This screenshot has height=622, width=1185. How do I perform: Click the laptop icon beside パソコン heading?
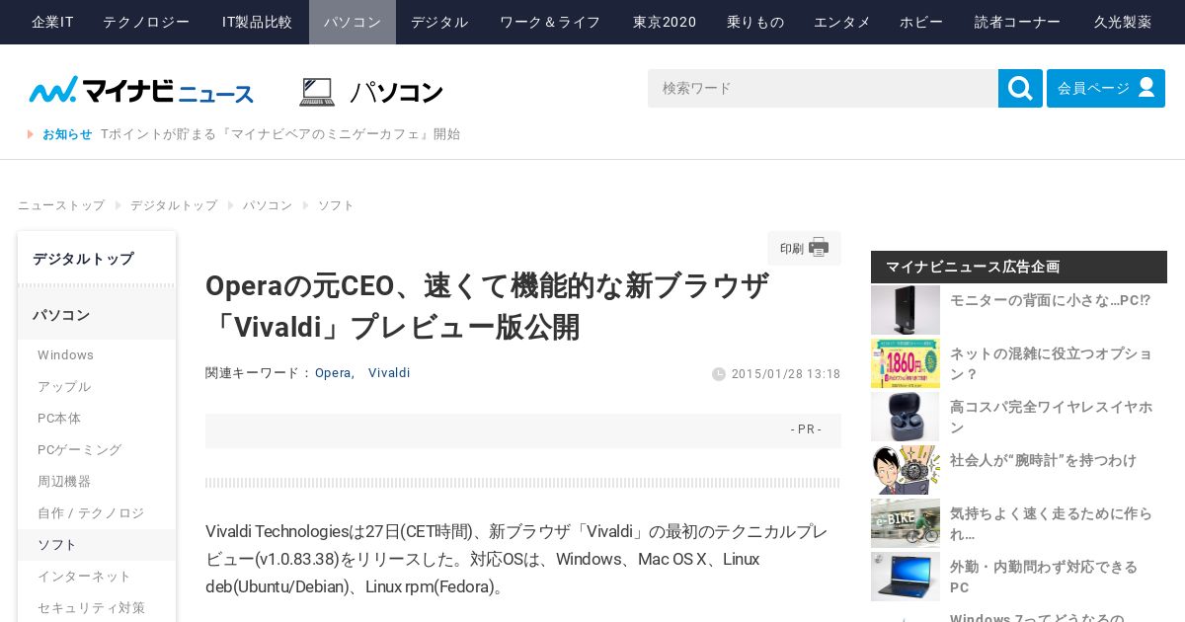point(317,92)
